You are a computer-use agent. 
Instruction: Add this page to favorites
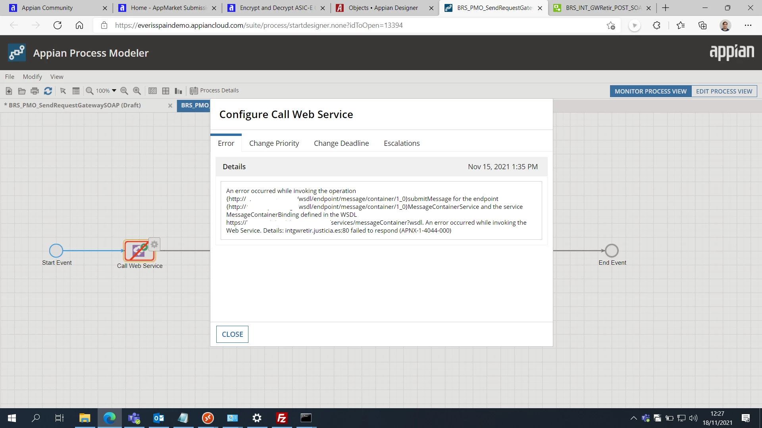(611, 26)
